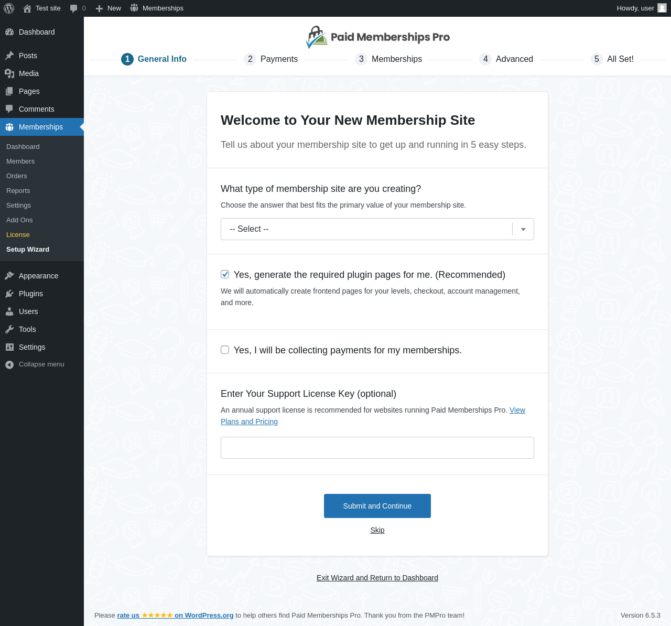Open Posts menu in sidebar
The width and height of the screenshot is (671, 626).
click(x=28, y=56)
